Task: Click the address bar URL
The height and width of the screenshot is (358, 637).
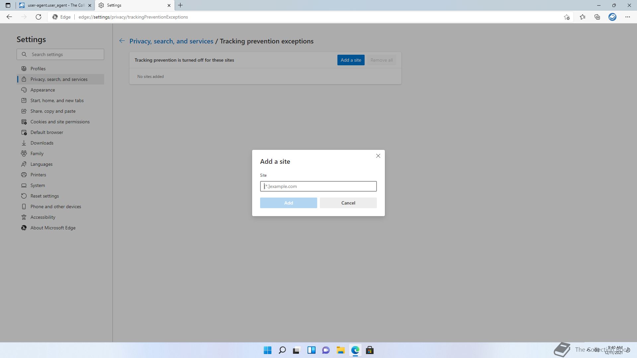Action: [133, 17]
